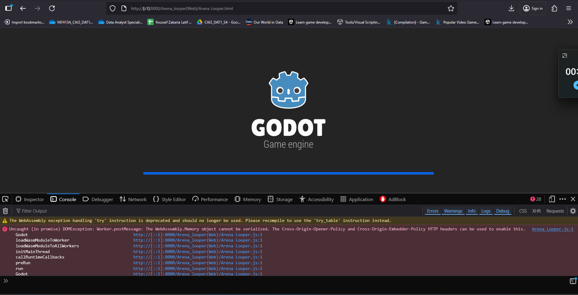Screen dimensions: 578x295
Task: Open YAT413A_CAI2_DAT1 bookmark
Action: (x=71, y=22)
